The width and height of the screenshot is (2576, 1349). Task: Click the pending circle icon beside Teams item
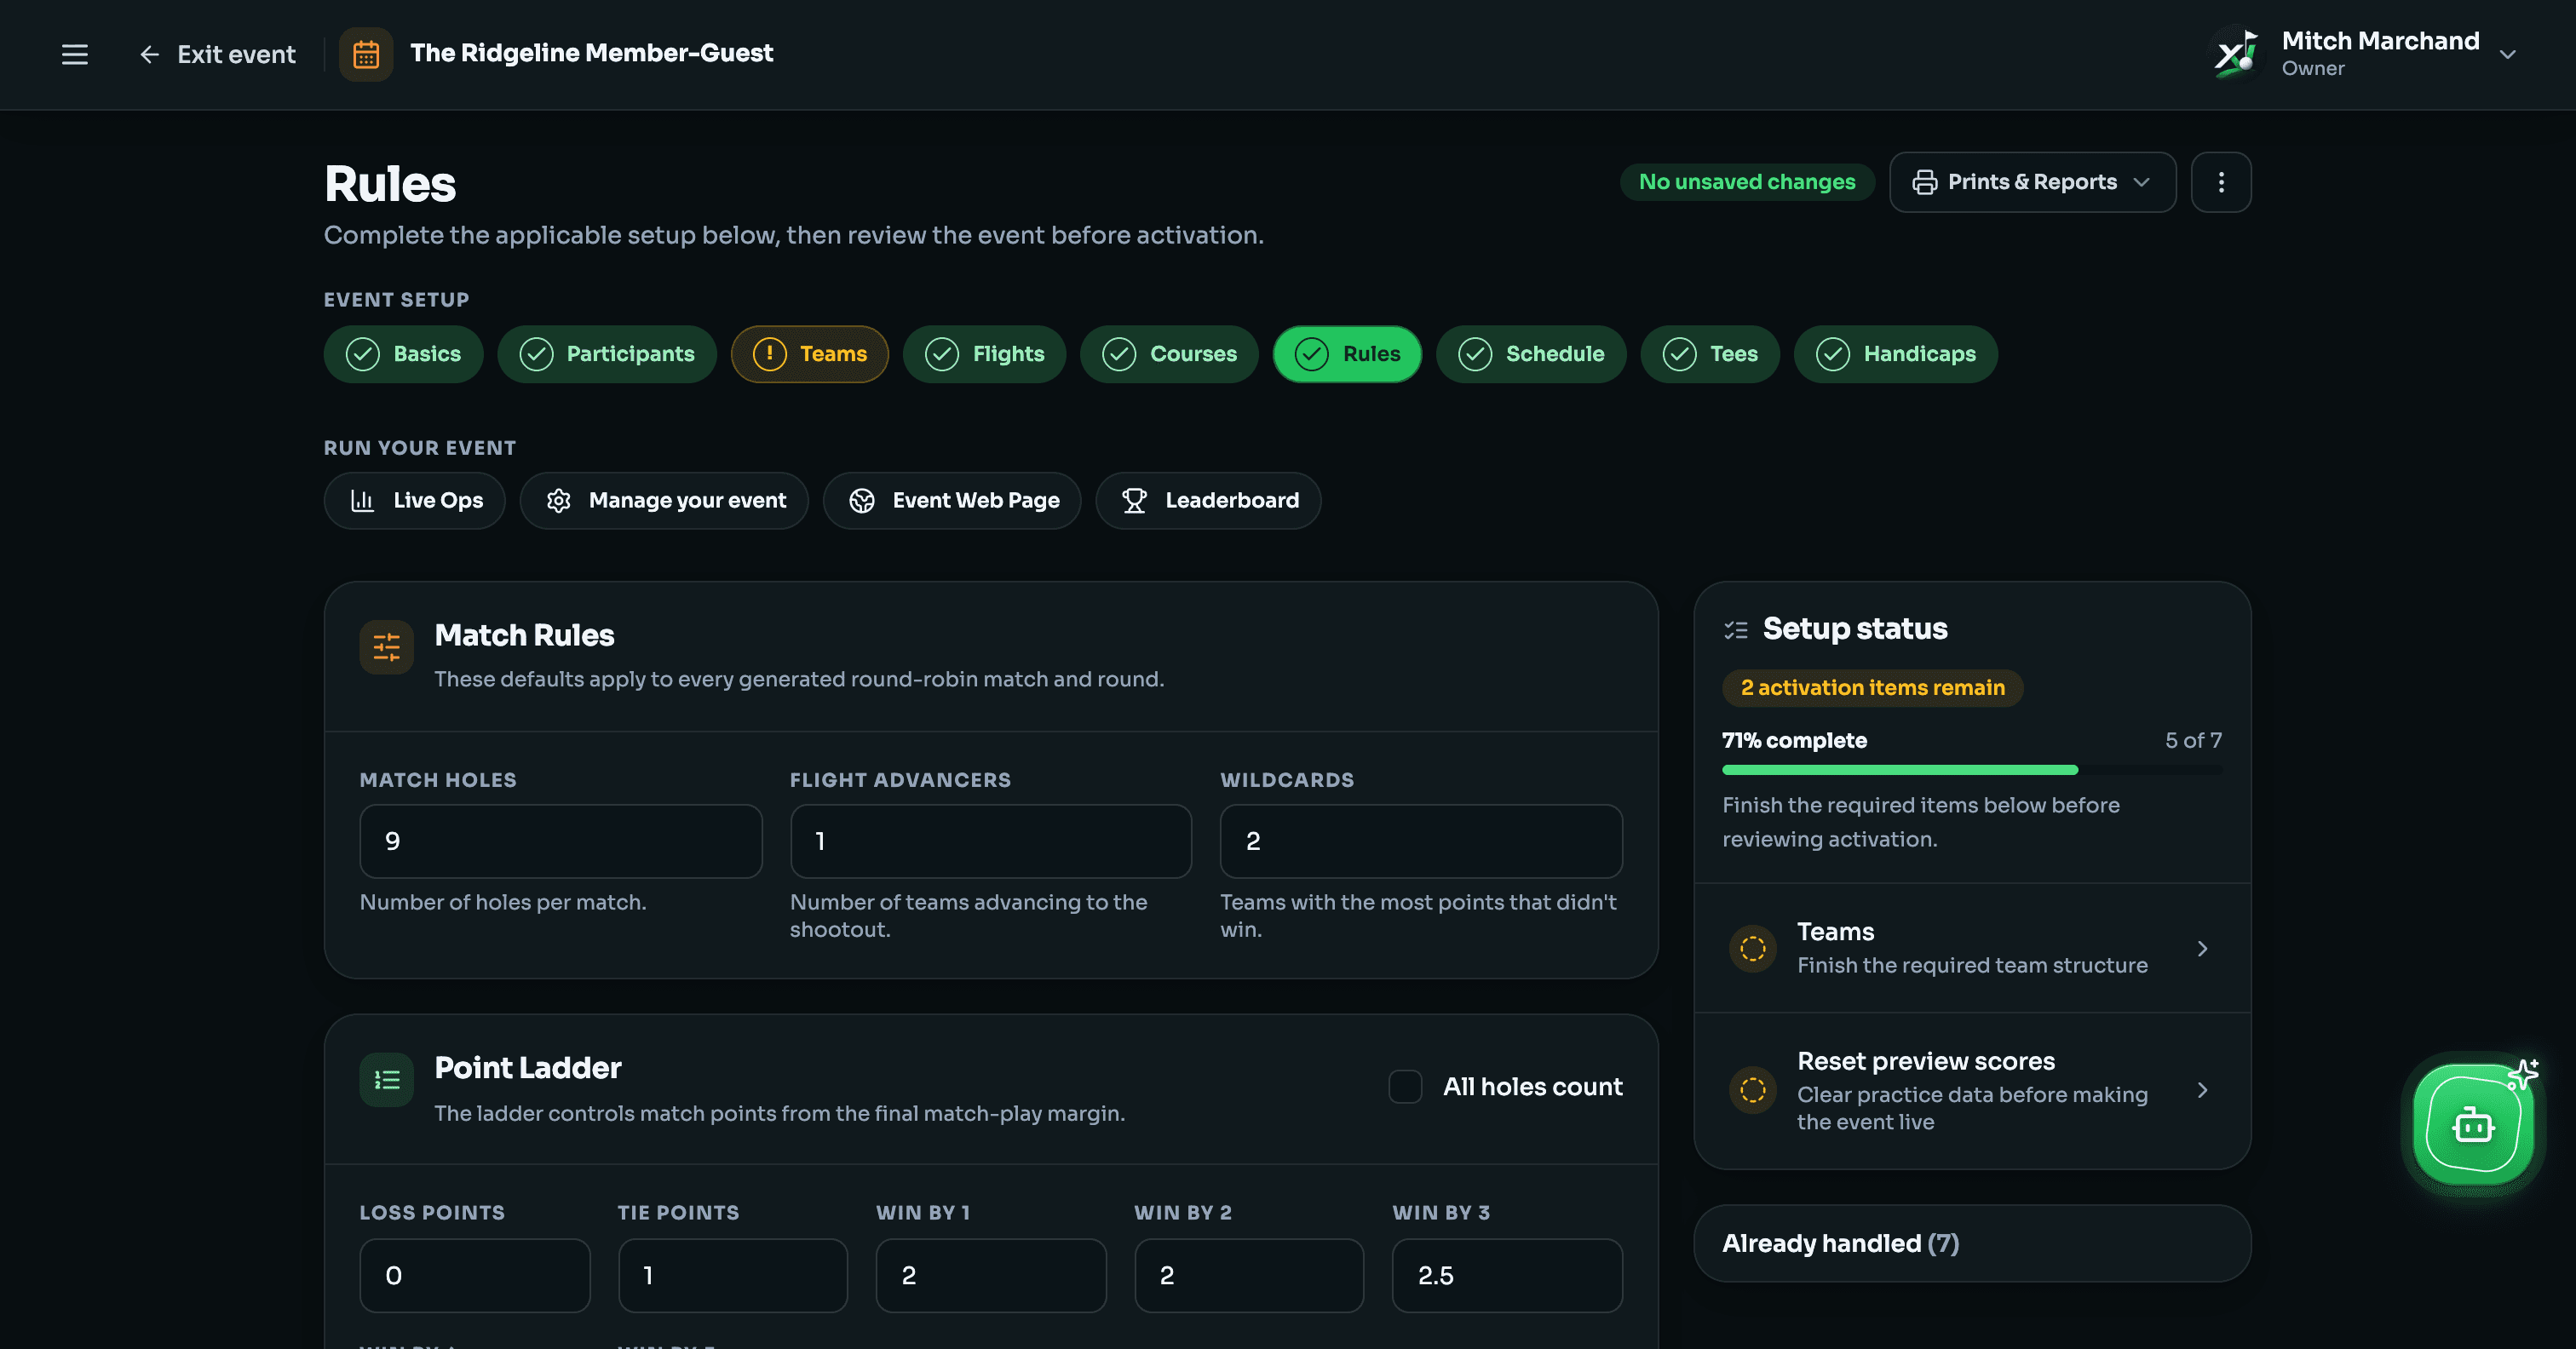(1753, 948)
